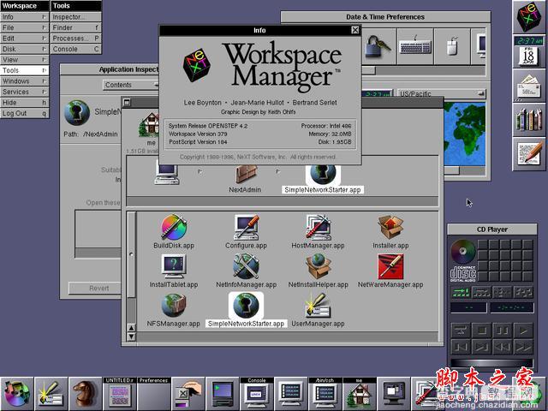The height and width of the screenshot is (411, 548).
Task: Click CD Player rewind button
Action: click(503, 347)
